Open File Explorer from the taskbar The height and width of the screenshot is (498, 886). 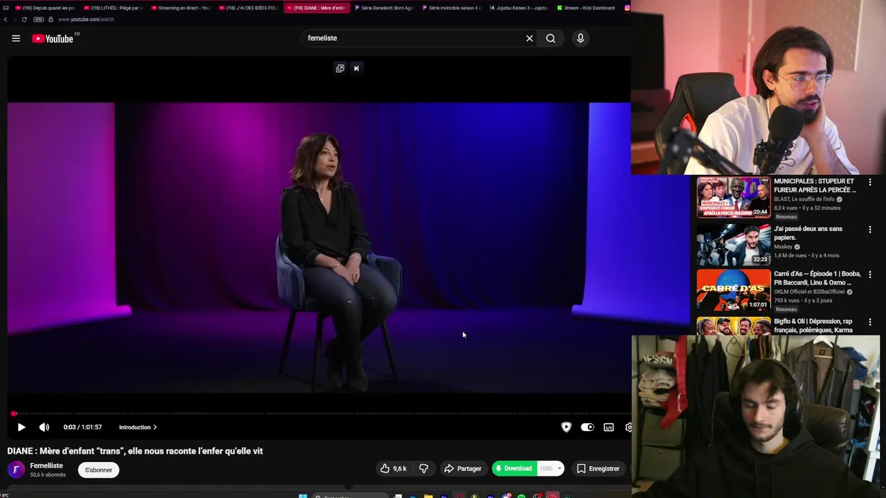[x=428, y=495]
